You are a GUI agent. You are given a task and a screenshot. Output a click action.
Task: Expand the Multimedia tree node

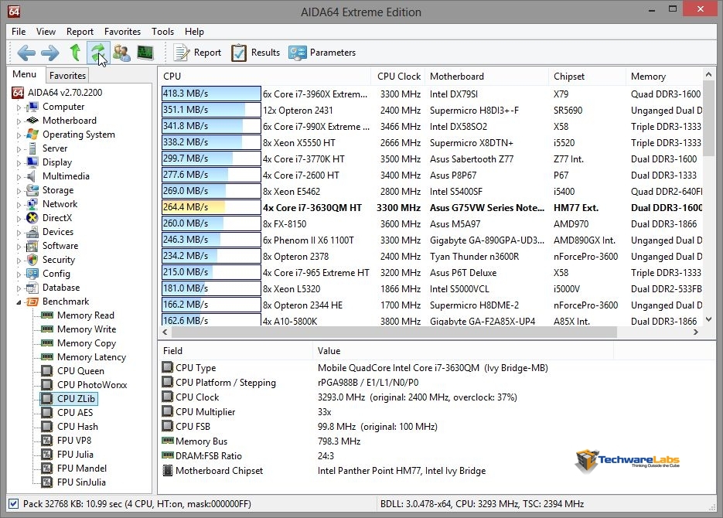click(19, 176)
